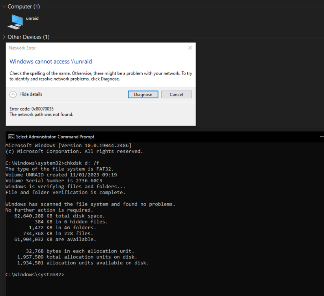Expand the Other Devices (1) group
The width and height of the screenshot is (324, 296).
(x=4, y=37)
